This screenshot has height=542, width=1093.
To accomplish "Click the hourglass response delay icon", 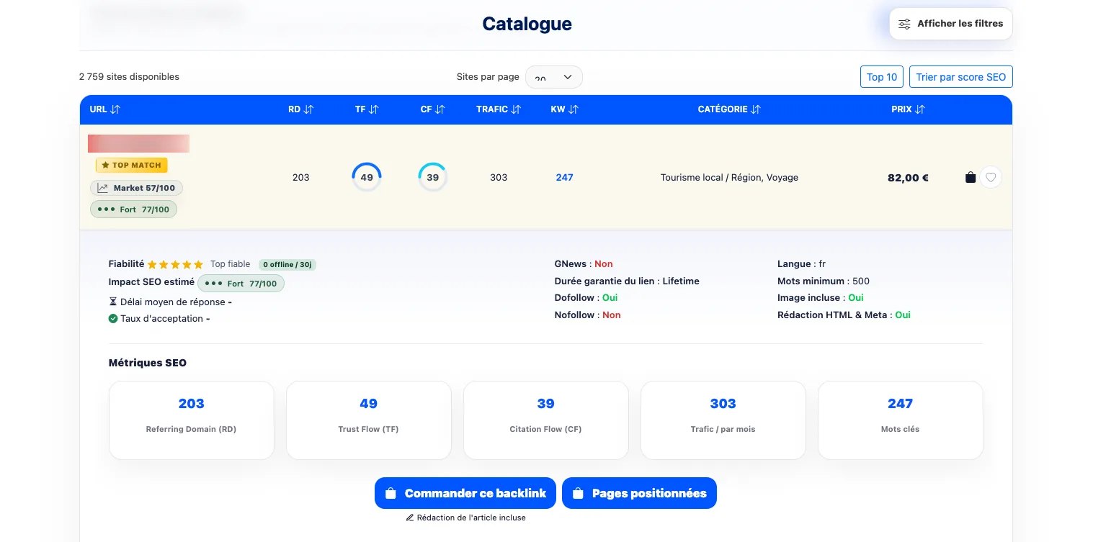I will pos(113,302).
